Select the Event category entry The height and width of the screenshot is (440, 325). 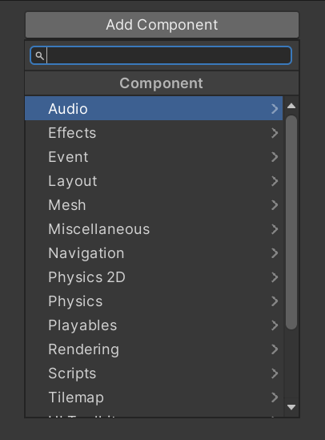pyautogui.click(x=154, y=157)
